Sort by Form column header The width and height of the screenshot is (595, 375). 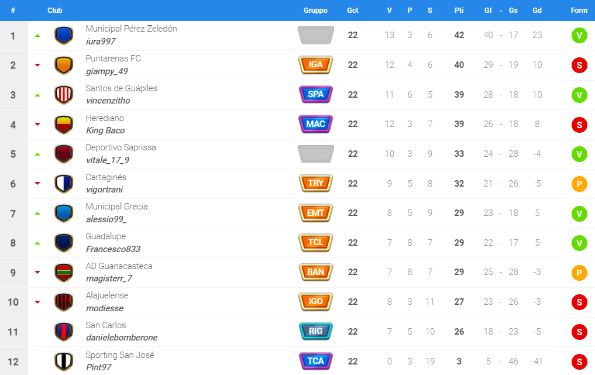(579, 11)
